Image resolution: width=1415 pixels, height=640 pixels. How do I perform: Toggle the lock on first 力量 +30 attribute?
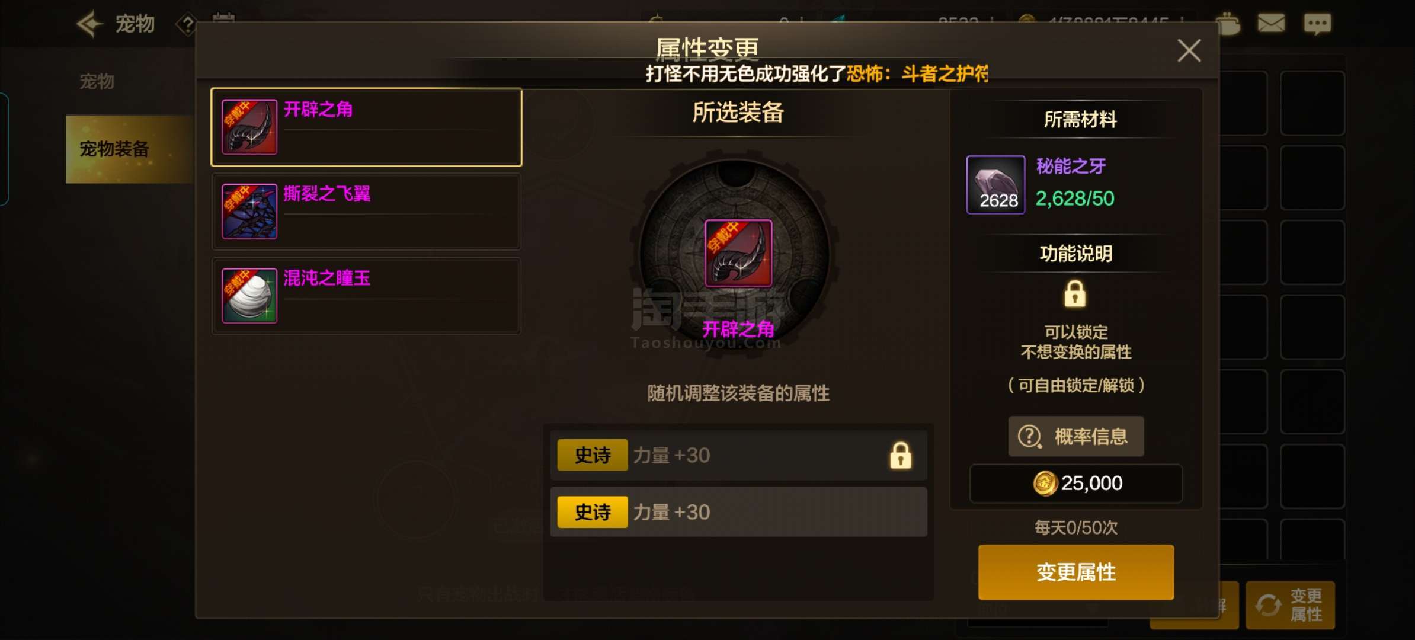901,456
